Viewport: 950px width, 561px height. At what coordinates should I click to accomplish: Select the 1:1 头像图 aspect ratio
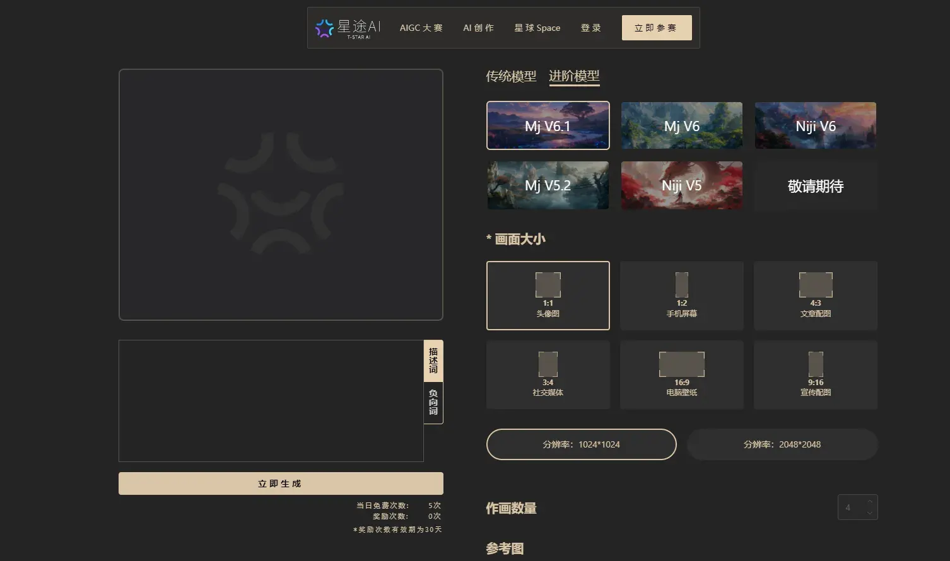click(x=548, y=295)
